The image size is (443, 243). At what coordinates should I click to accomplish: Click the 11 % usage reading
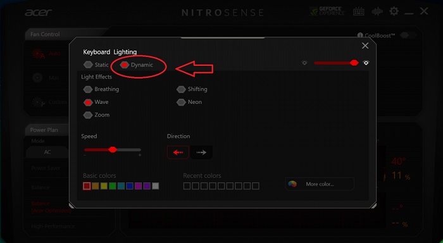pos(401,176)
